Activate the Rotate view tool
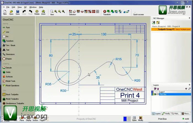The height and width of the screenshot is (123, 193). tap(37, 12)
